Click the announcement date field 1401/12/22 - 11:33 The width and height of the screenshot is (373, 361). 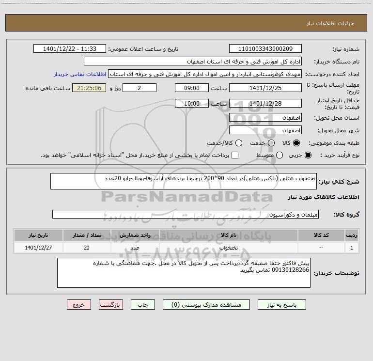(70, 49)
